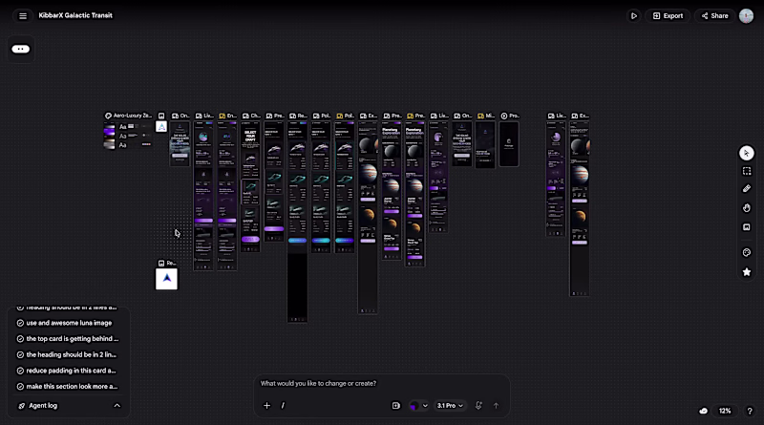This screenshot has height=425, width=764.
Task: Open the user profile avatar
Action: click(x=746, y=15)
